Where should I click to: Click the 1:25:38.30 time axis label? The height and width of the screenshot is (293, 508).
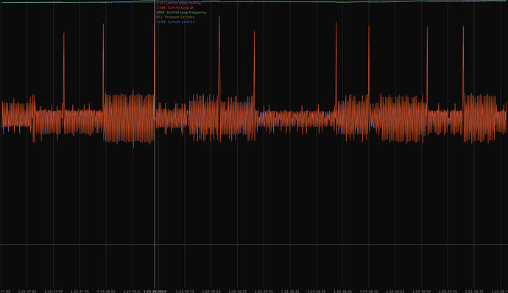(264, 291)
